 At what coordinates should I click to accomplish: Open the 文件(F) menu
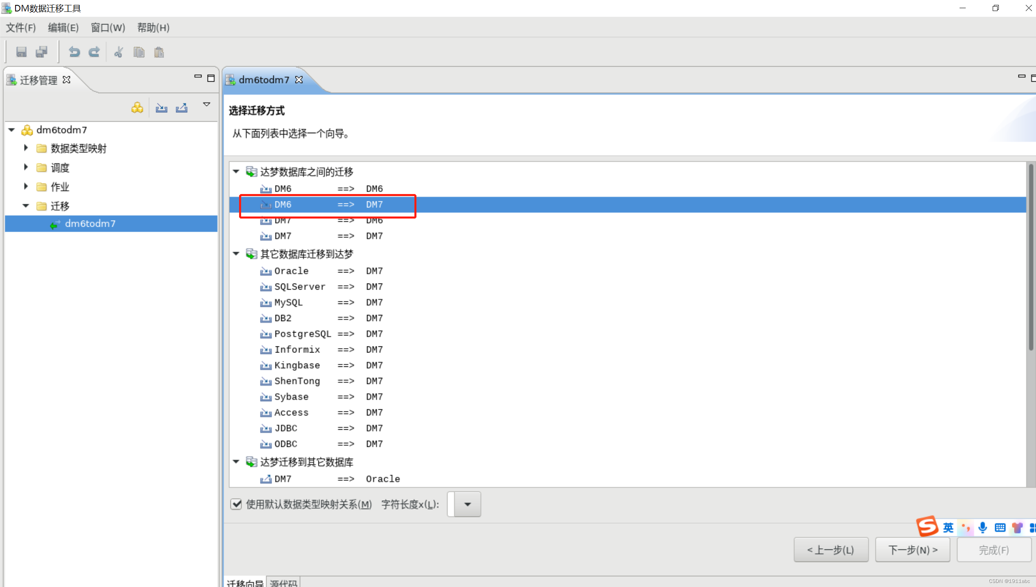[21, 27]
